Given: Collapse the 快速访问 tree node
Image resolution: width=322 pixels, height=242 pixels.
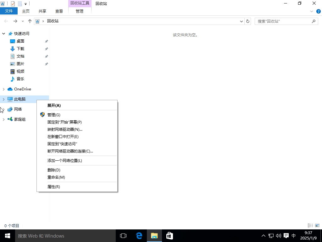Looking at the screenshot, I should click(x=4, y=33).
